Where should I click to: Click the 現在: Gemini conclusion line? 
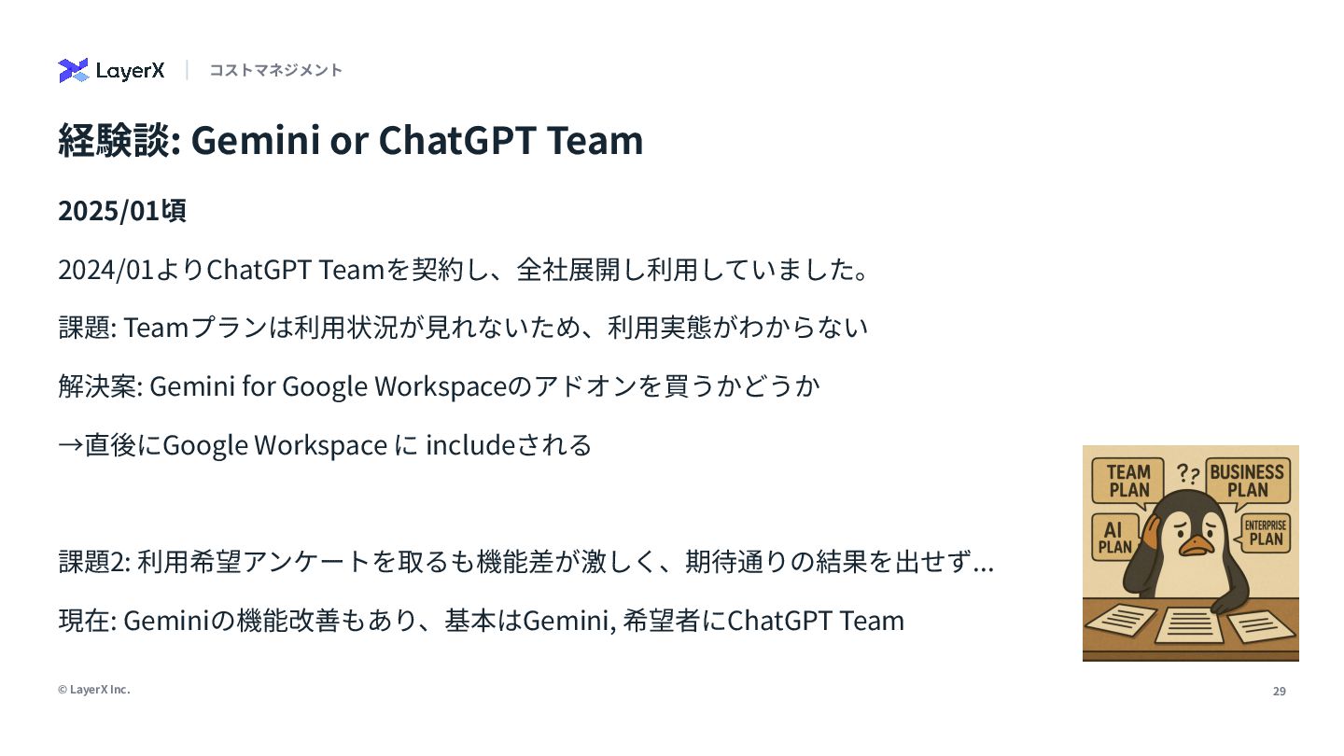point(481,620)
